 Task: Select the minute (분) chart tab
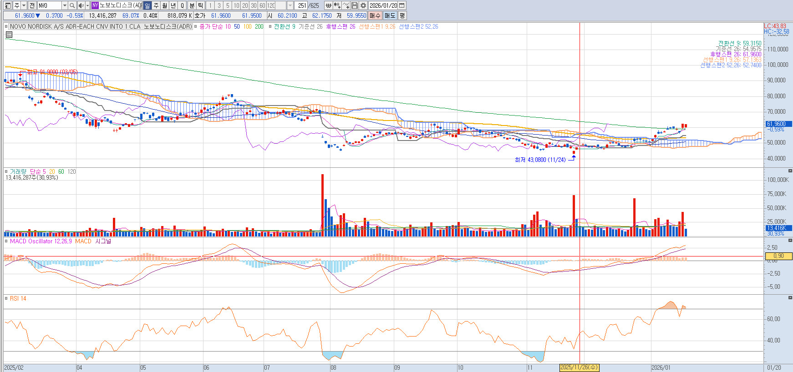tap(192, 5)
